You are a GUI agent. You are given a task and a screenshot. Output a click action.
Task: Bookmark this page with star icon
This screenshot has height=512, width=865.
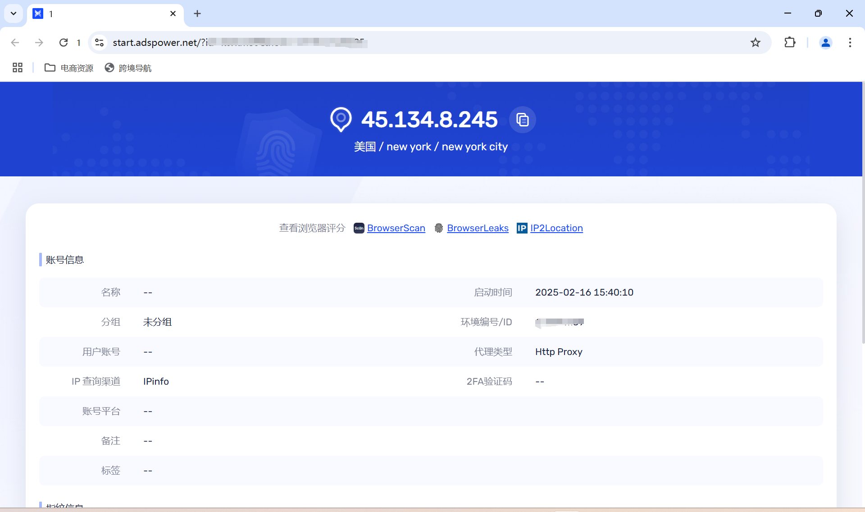(x=756, y=42)
